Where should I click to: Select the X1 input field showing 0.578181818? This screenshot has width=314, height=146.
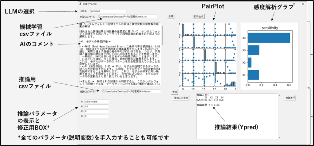97,102
